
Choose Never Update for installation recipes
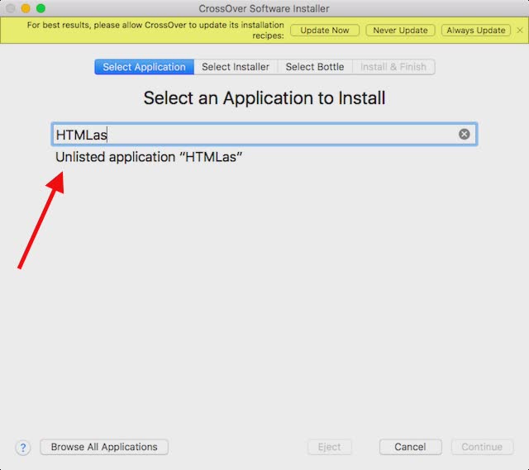(x=401, y=31)
